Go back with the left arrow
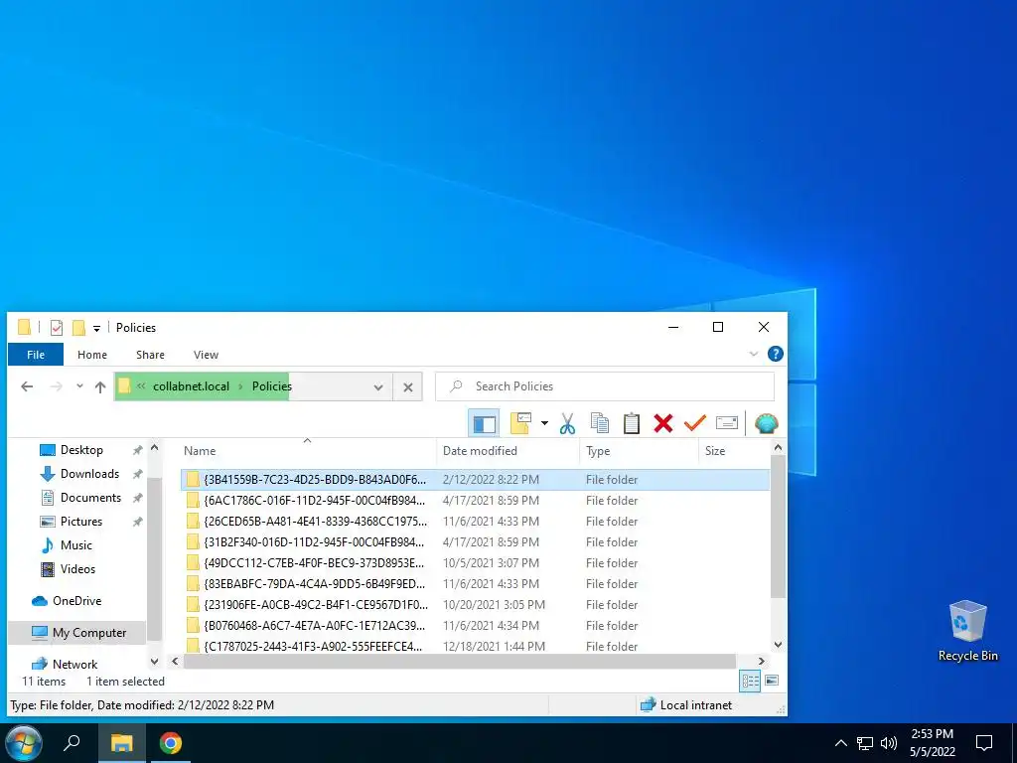1017x763 pixels. coord(27,386)
